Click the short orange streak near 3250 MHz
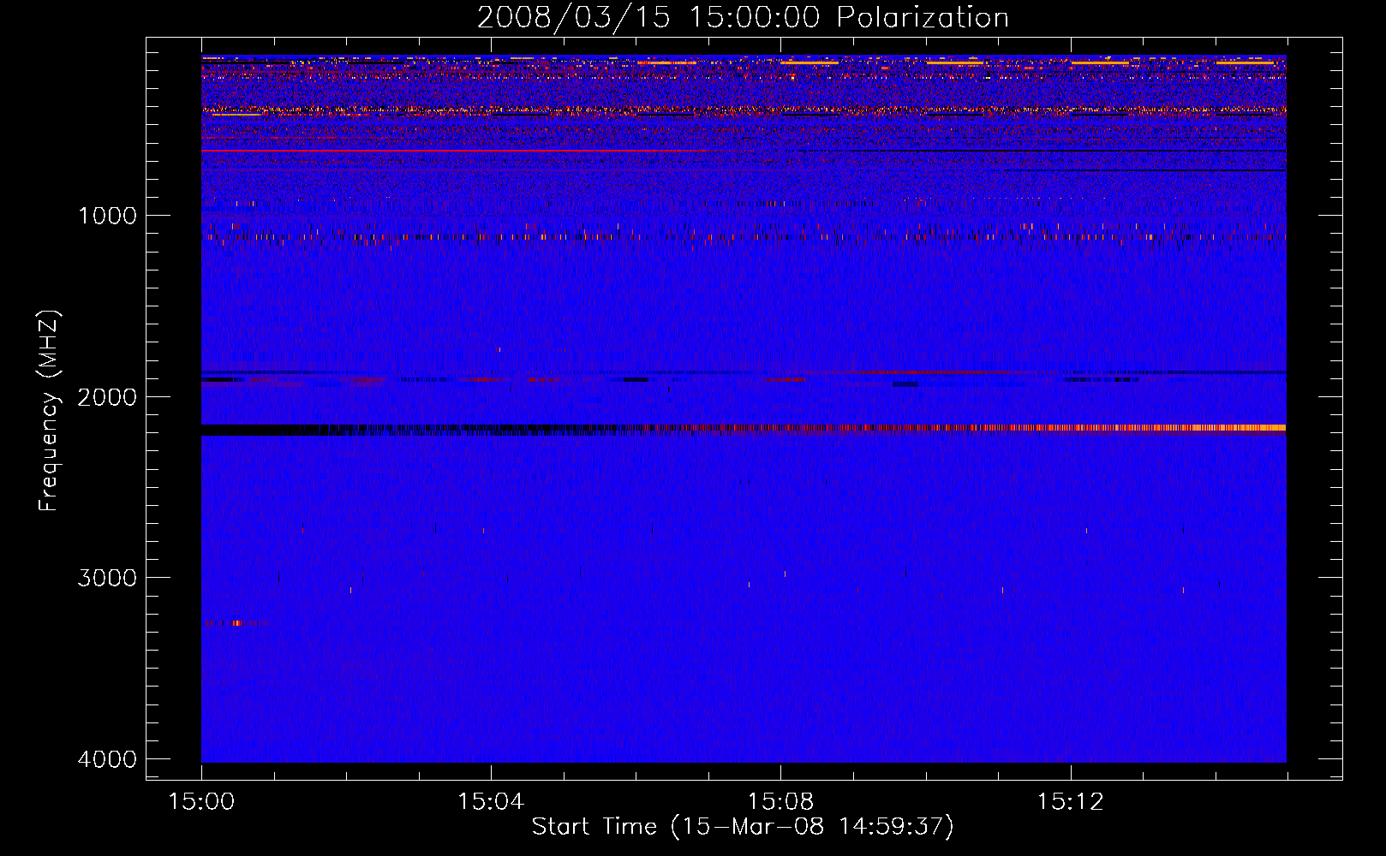Screen dimensions: 1386x856 236,623
